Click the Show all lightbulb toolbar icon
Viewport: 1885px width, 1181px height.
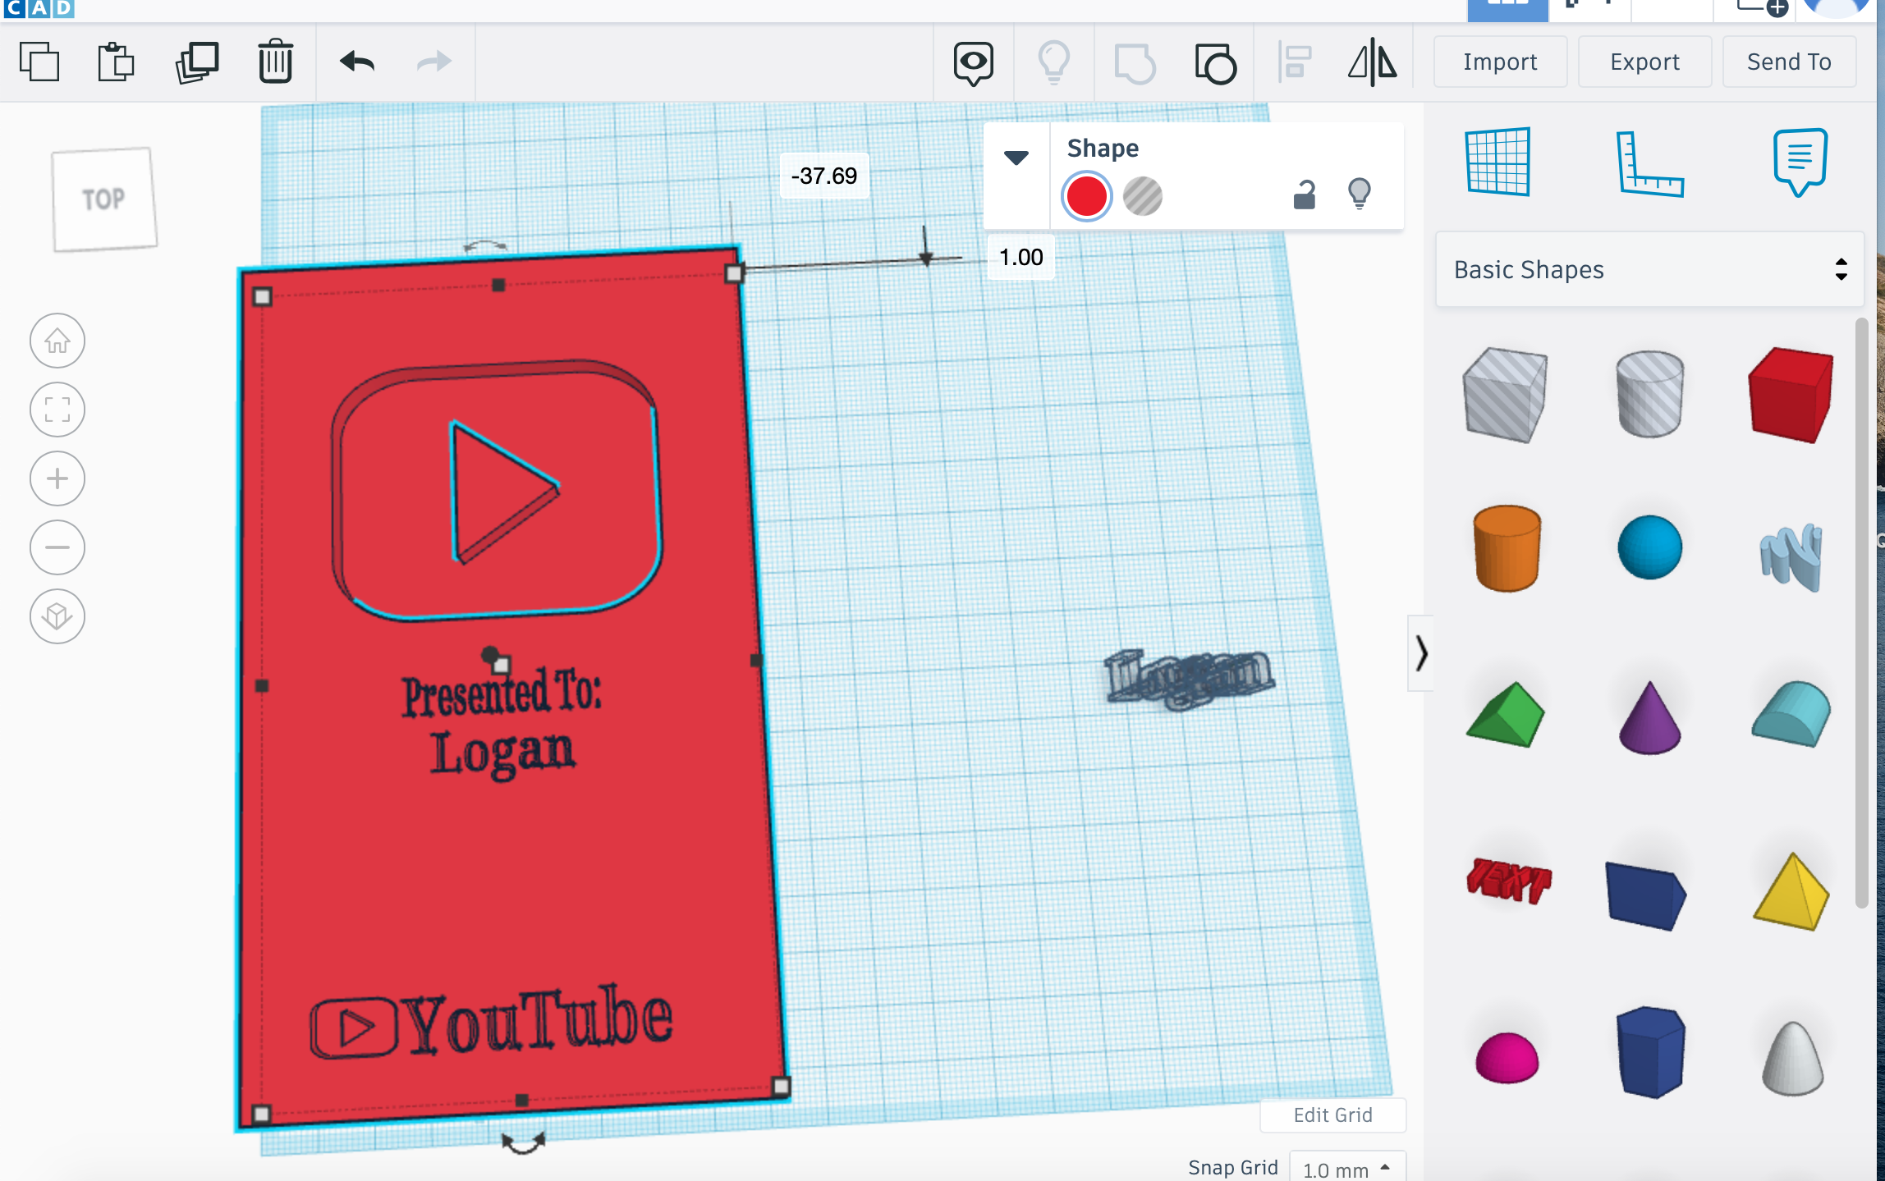1054,62
